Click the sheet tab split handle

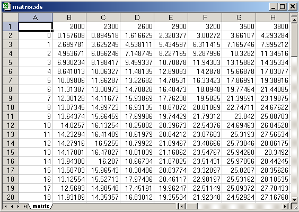pyautogui.click(x=178, y=206)
